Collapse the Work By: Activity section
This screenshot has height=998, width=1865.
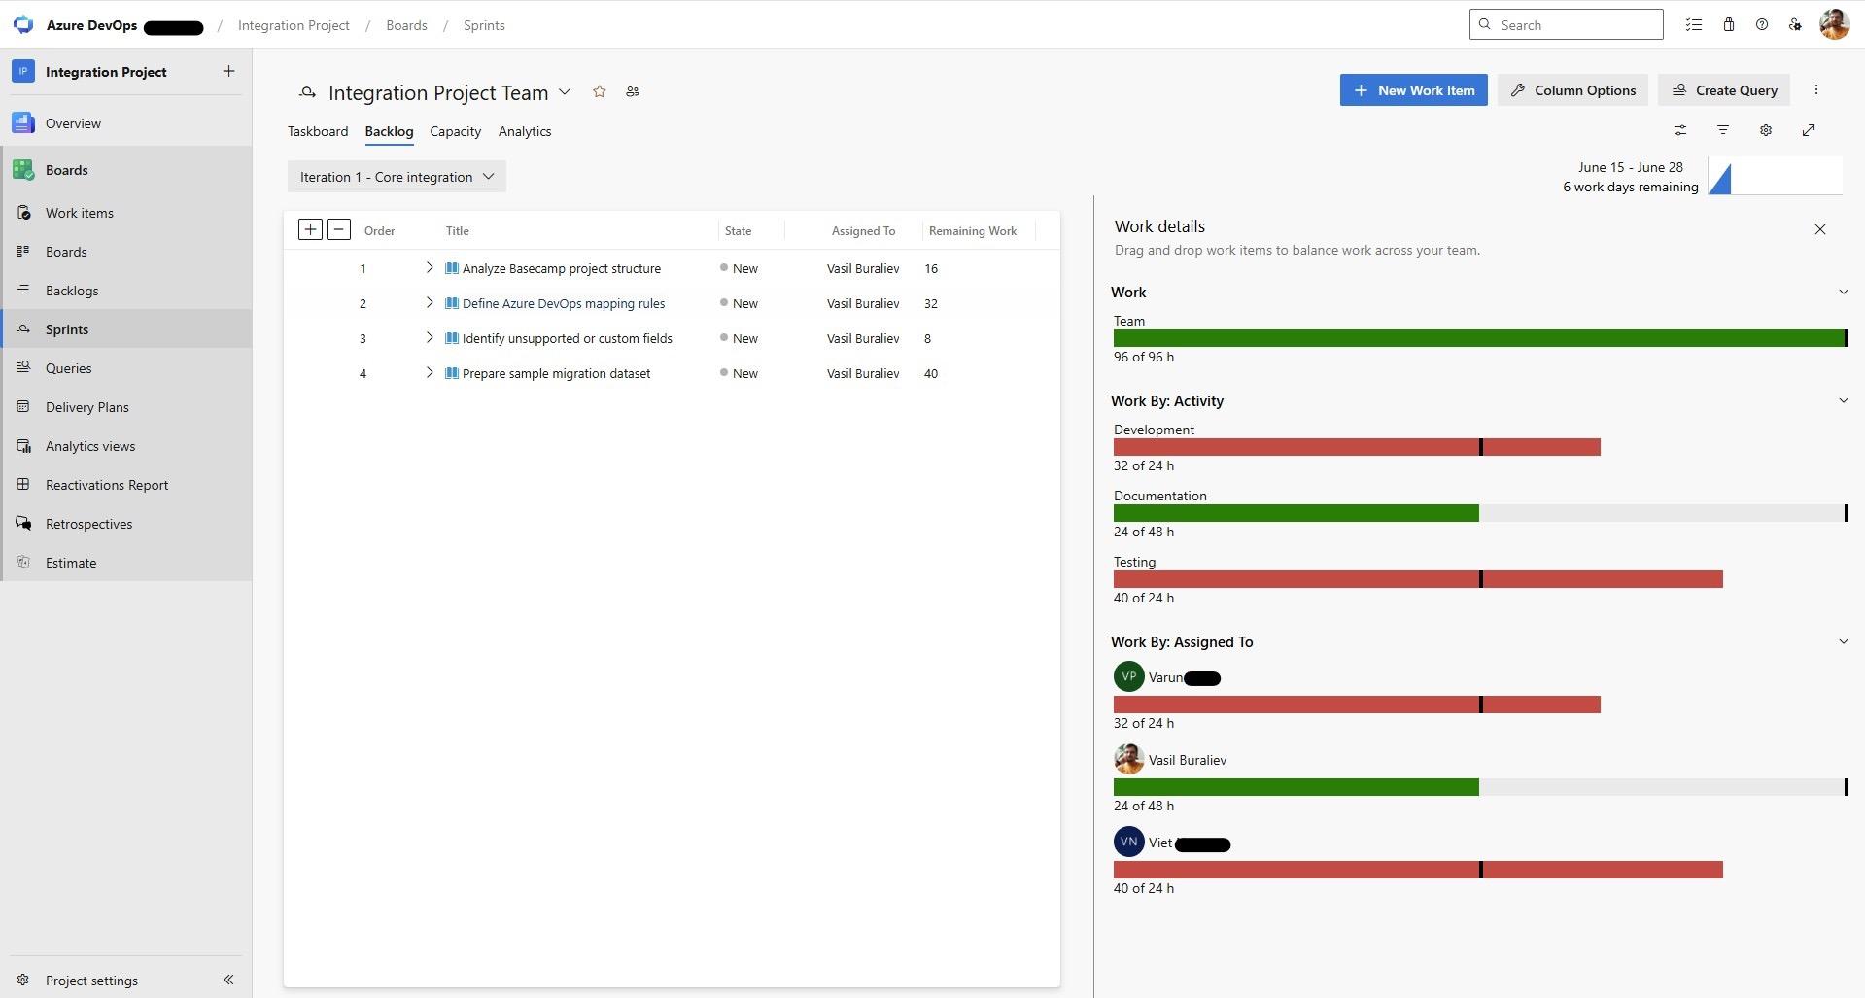click(x=1843, y=400)
